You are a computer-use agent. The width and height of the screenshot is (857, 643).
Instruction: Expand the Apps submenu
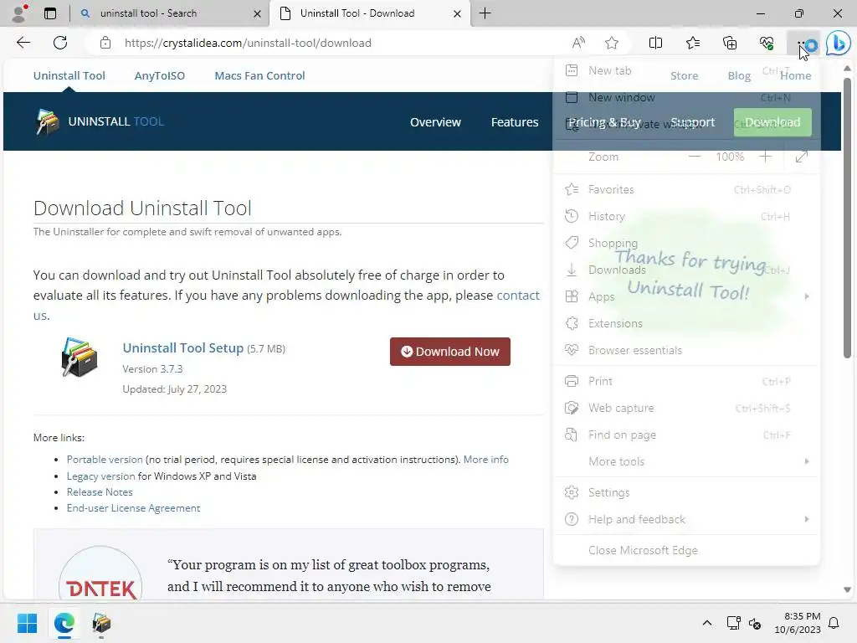686,296
